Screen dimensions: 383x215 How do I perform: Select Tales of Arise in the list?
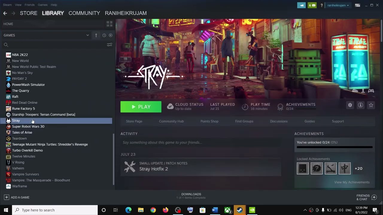tap(22, 132)
